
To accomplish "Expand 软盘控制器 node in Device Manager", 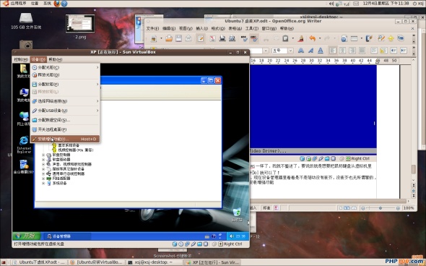I will tap(43, 155).
